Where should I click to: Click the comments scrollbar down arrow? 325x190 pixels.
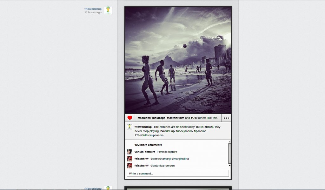click(229, 166)
